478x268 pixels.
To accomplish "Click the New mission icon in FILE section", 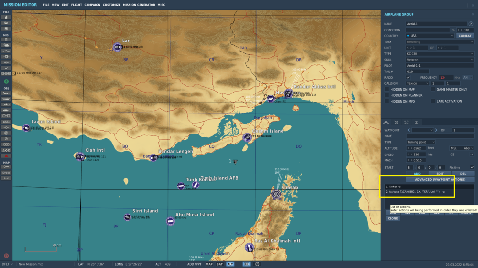I will 6,17.
